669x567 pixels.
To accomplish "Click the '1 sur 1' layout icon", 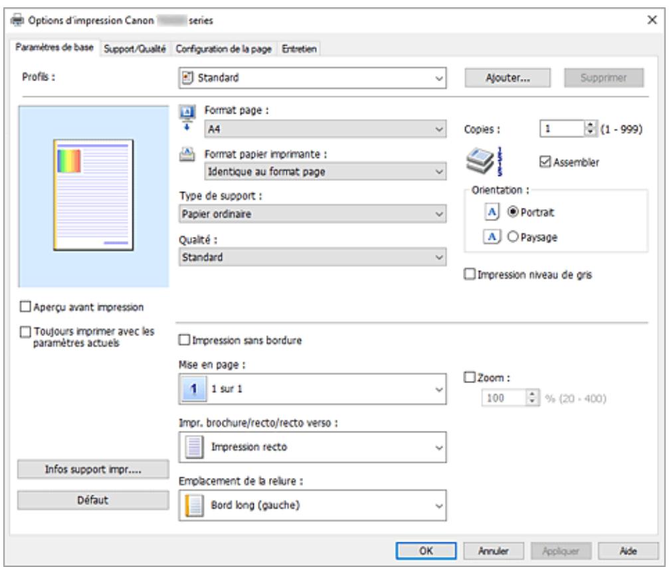I will click(x=191, y=388).
